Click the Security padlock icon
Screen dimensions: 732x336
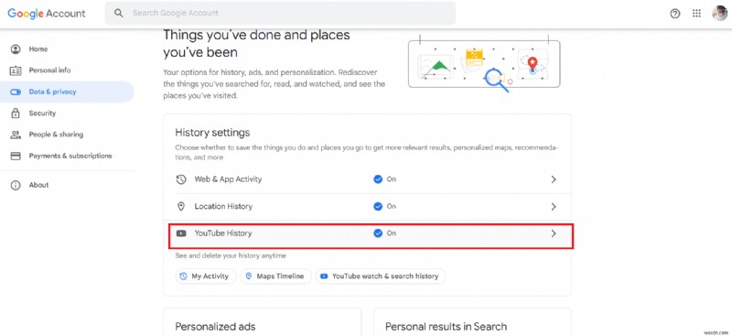(16, 114)
